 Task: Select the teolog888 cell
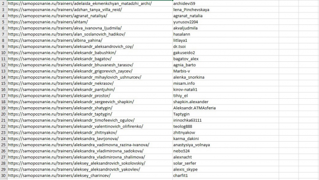point(226,126)
